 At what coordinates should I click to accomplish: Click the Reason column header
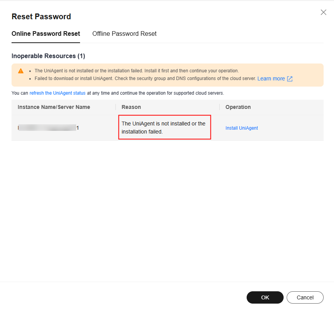click(131, 107)
